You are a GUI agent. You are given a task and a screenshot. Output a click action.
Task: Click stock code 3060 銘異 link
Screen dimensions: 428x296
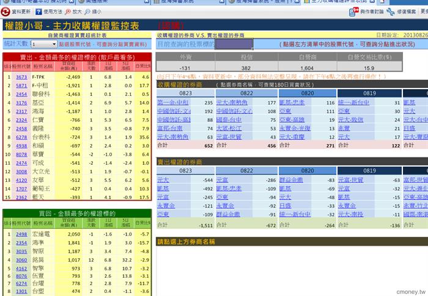(x=21, y=260)
